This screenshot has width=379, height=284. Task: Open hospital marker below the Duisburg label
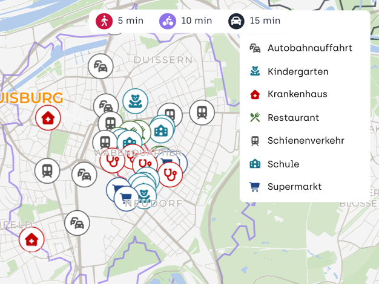[x=48, y=118]
